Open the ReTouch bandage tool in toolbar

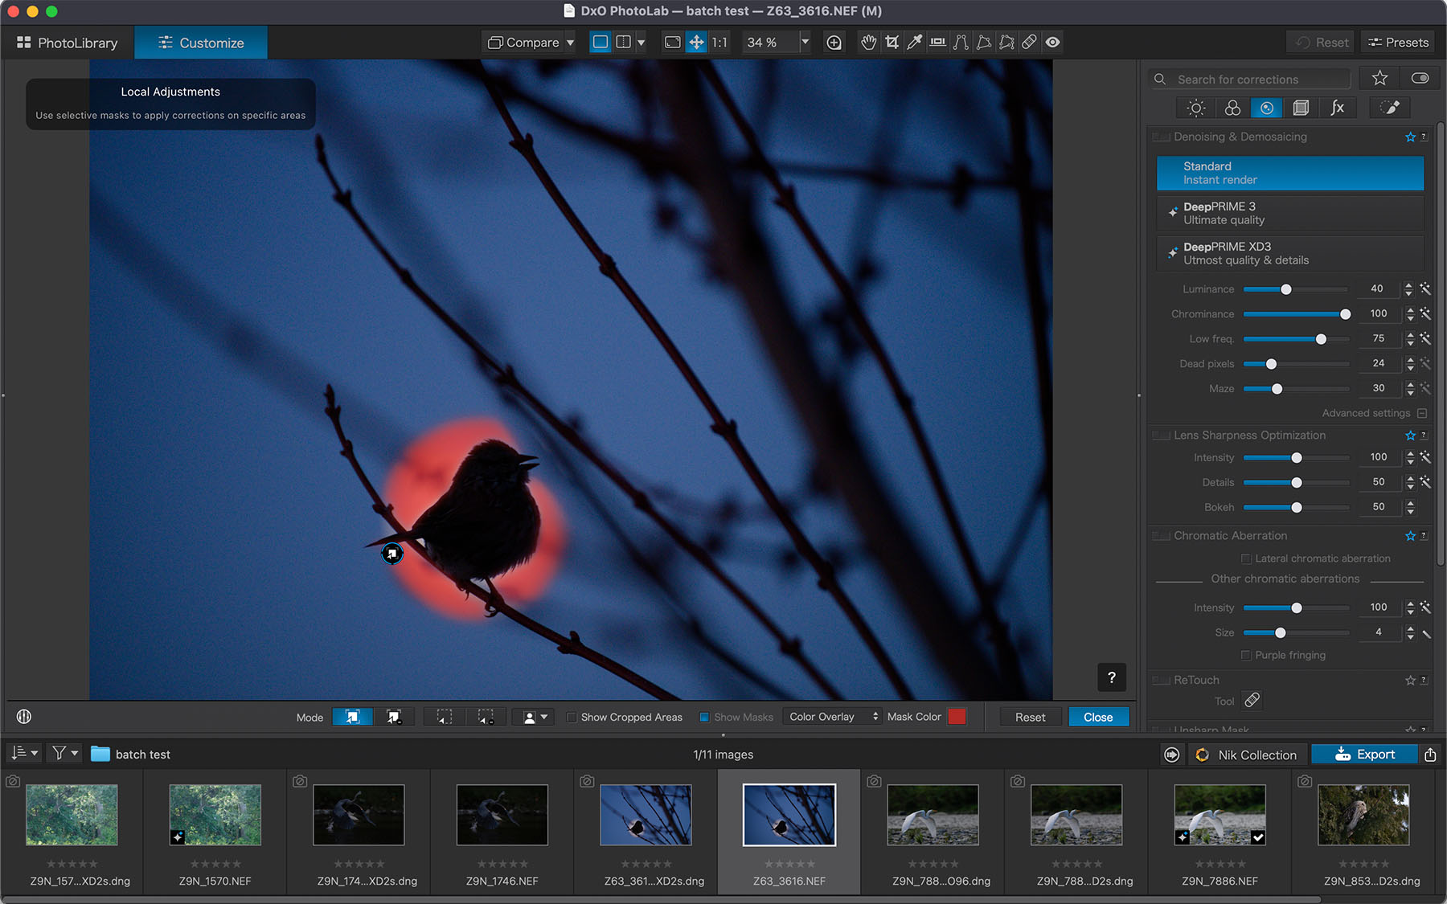pos(1029,43)
